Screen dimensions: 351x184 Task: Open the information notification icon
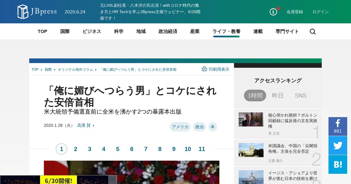(x=273, y=12)
